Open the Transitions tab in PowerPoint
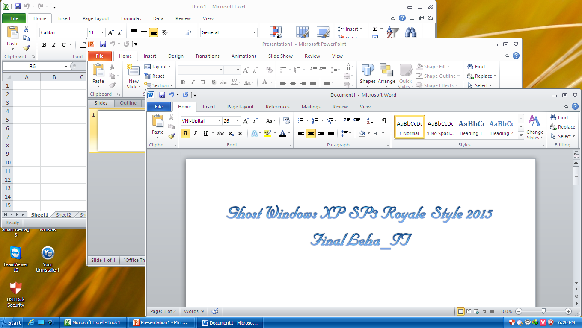The width and height of the screenshot is (582, 328). tap(208, 56)
